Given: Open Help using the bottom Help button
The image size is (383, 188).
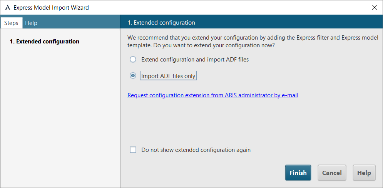Looking at the screenshot, I should (364, 173).
